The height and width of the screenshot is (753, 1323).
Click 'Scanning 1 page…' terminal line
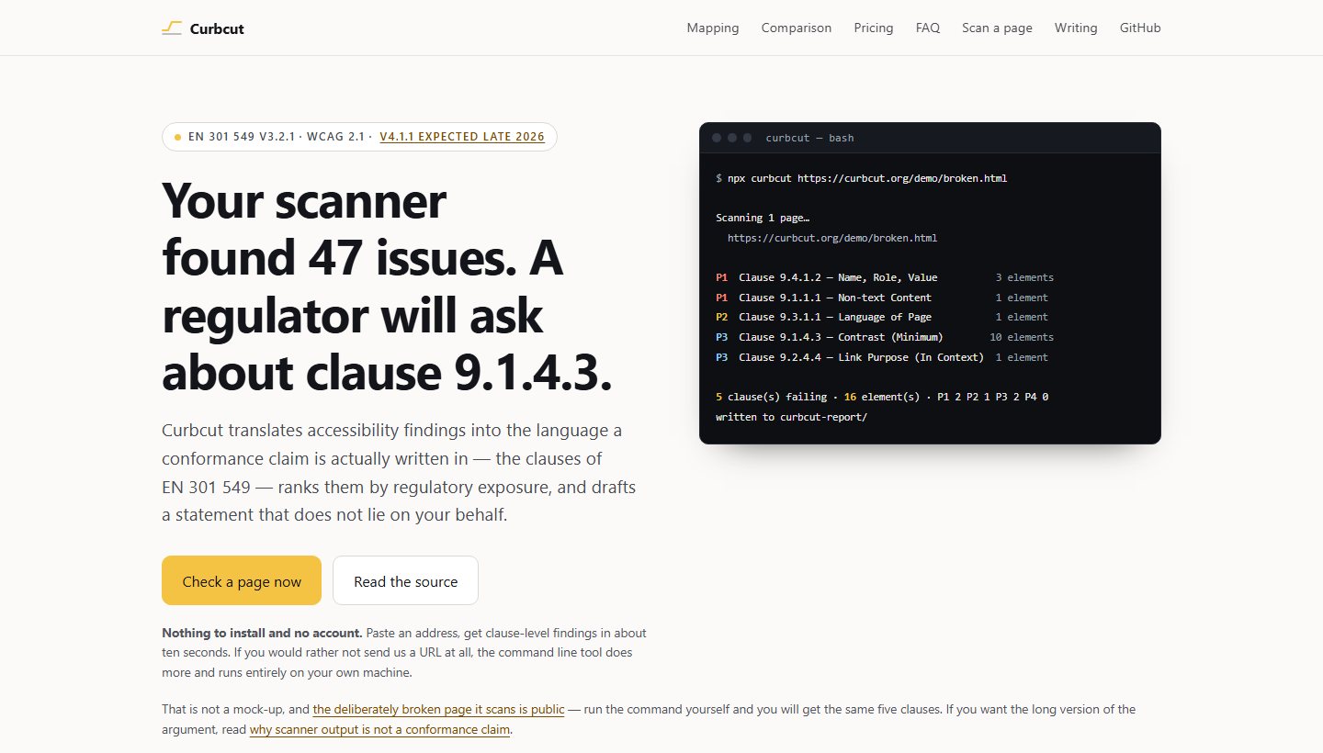pyautogui.click(x=763, y=218)
